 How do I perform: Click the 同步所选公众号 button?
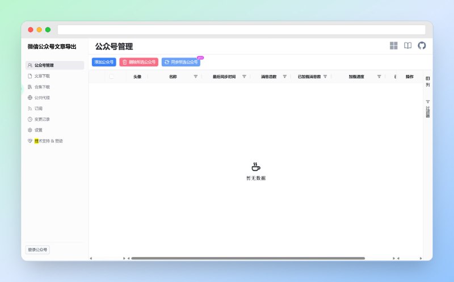[181, 62]
